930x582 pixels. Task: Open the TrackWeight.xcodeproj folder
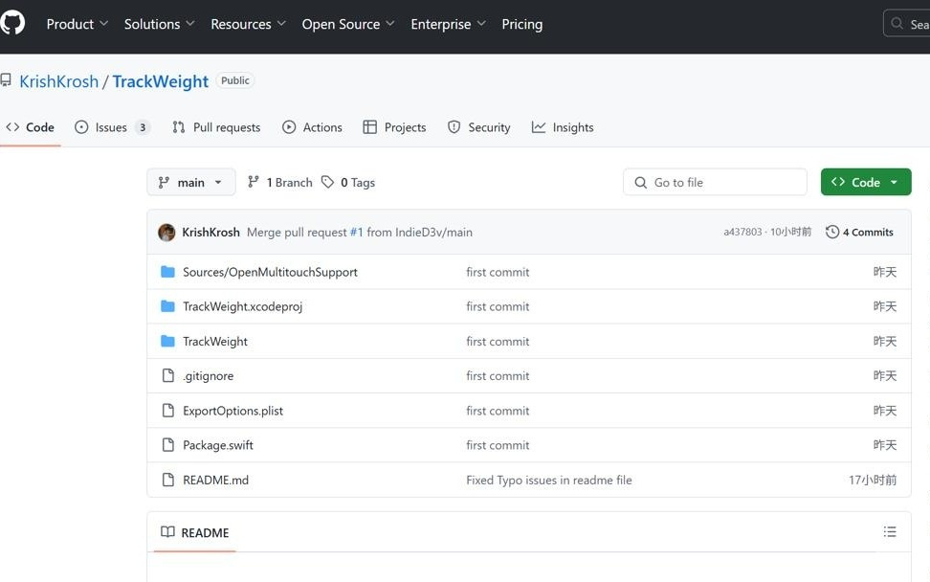(243, 306)
